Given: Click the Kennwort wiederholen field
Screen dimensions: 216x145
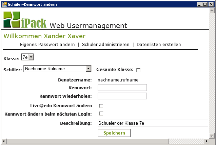Looking at the screenshot, I should pyautogui.click(x=122, y=96).
